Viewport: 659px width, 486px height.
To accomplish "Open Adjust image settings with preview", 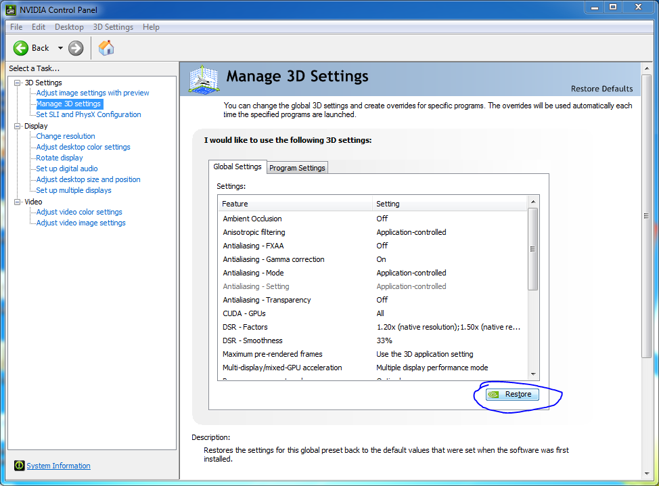I will [x=93, y=93].
